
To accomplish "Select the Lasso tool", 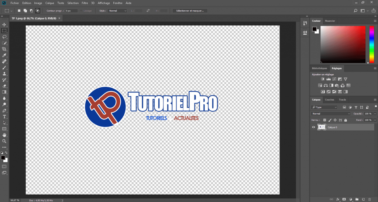I will (x=4, y=37).
